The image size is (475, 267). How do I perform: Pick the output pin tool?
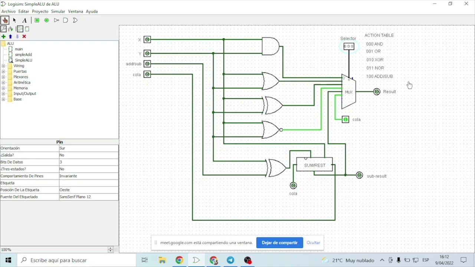46,20
